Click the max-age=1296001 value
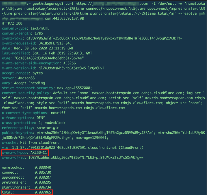This screenshot has width=207, height=195. click(92, 138)
